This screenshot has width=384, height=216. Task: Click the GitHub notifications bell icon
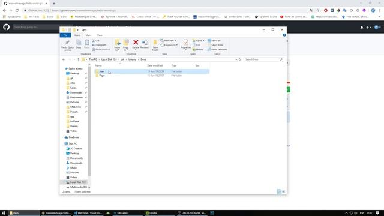(x=362, y=27)
